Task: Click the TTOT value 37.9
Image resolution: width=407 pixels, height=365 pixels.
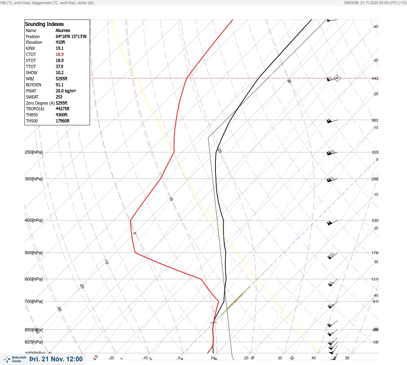Action: pyautogui.click(x=59, y=67)
